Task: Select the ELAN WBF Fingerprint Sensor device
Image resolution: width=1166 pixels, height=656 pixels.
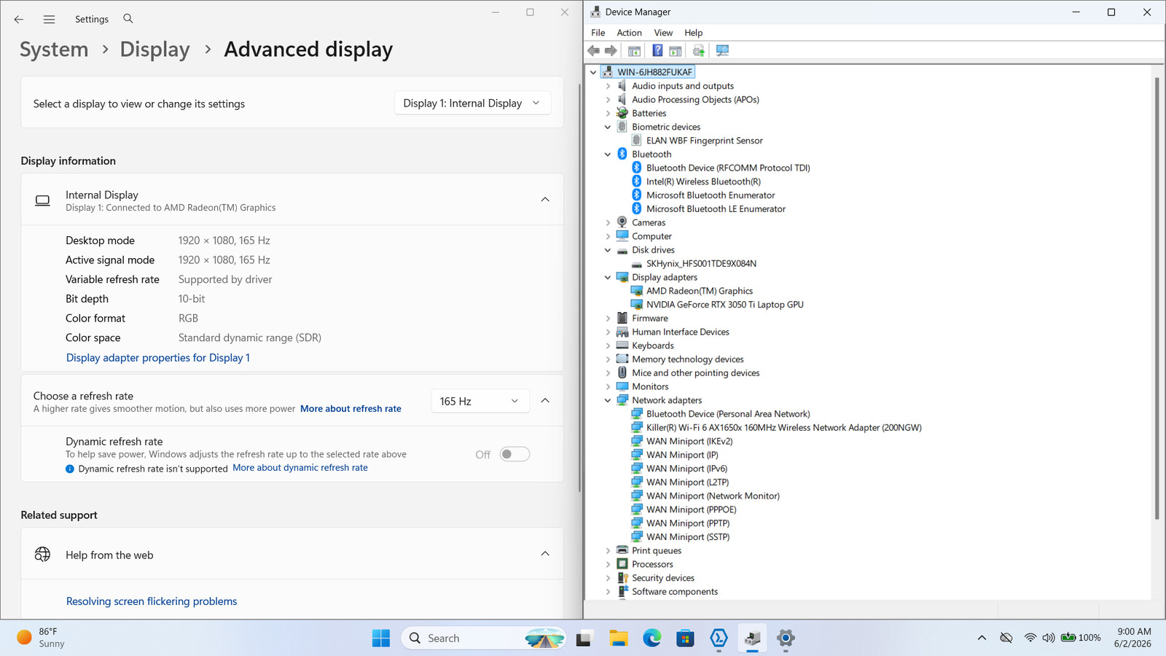Action: point(705,141)
